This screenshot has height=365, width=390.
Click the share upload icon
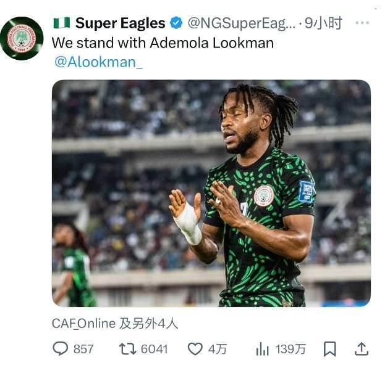(362, 349)
